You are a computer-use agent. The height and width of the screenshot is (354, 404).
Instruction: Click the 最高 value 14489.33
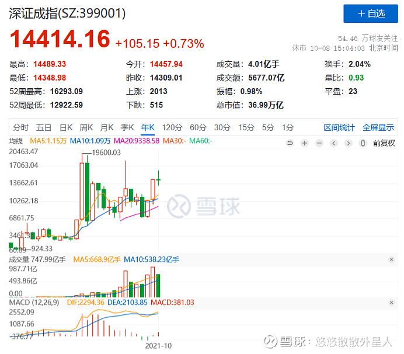tap(50, 64)
